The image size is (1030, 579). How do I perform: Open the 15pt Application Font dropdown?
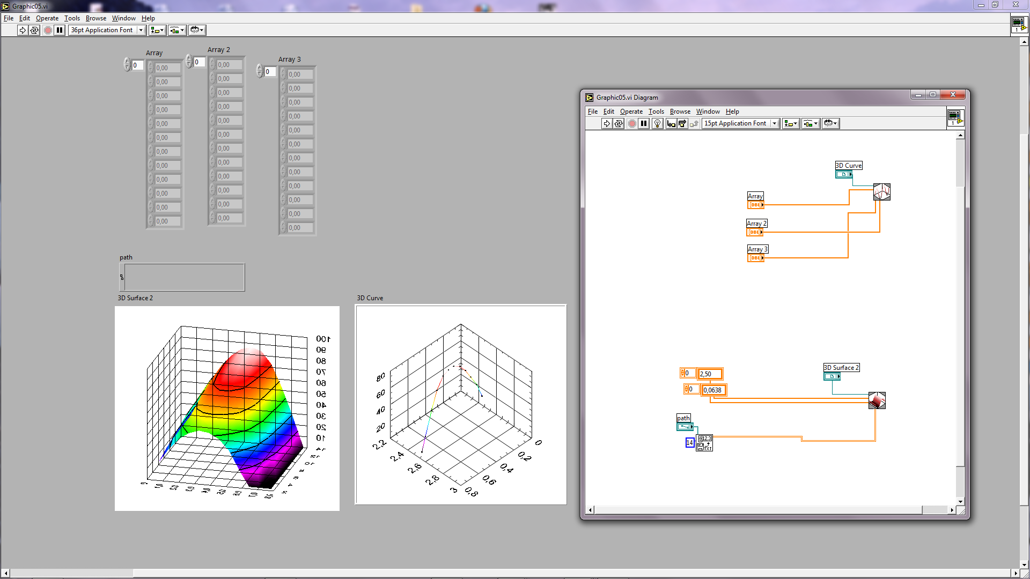774,123
